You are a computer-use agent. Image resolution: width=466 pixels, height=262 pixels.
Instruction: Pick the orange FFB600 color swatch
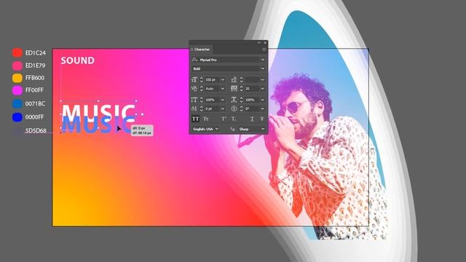coord(17,78)
